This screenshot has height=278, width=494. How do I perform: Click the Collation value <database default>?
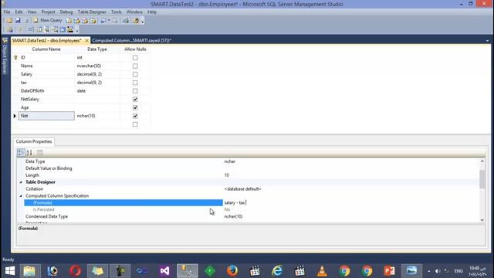click(350, 189)
